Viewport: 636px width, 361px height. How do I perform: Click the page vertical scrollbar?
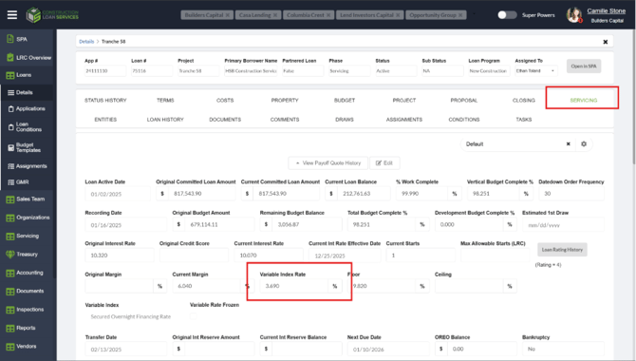[633, 98]
